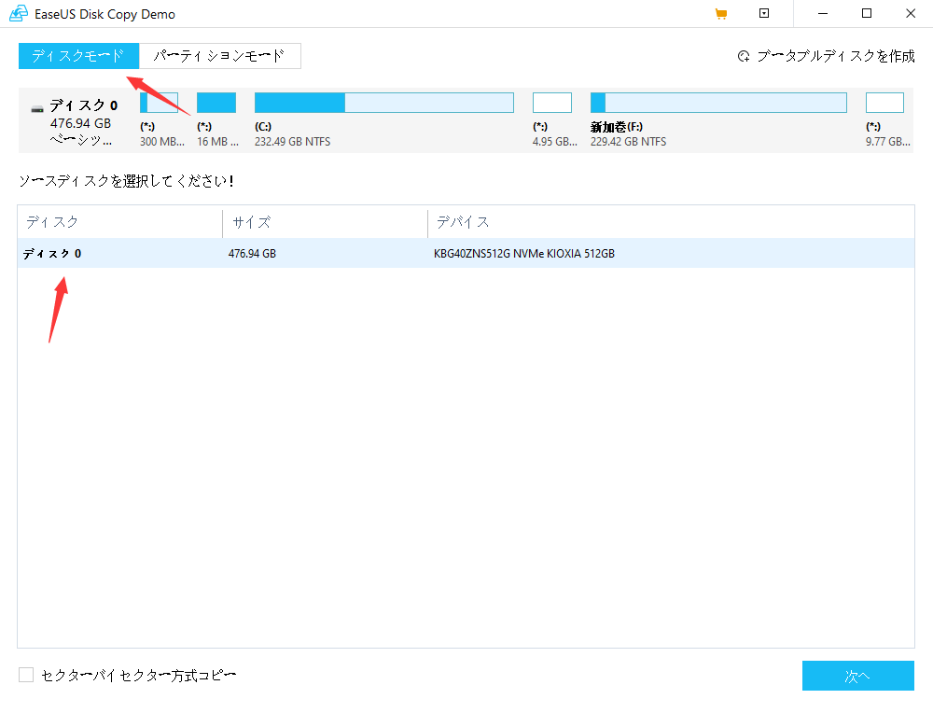Click the 次へ button
Viewport: 933px width, 727px height.
coord(857,676)
